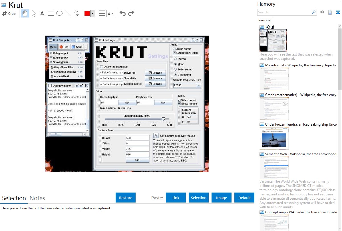Viewport: 342px width, 231px height.
Task: Click the Snap icon in the Krut screenshot
Action: [x=73, y=47]
